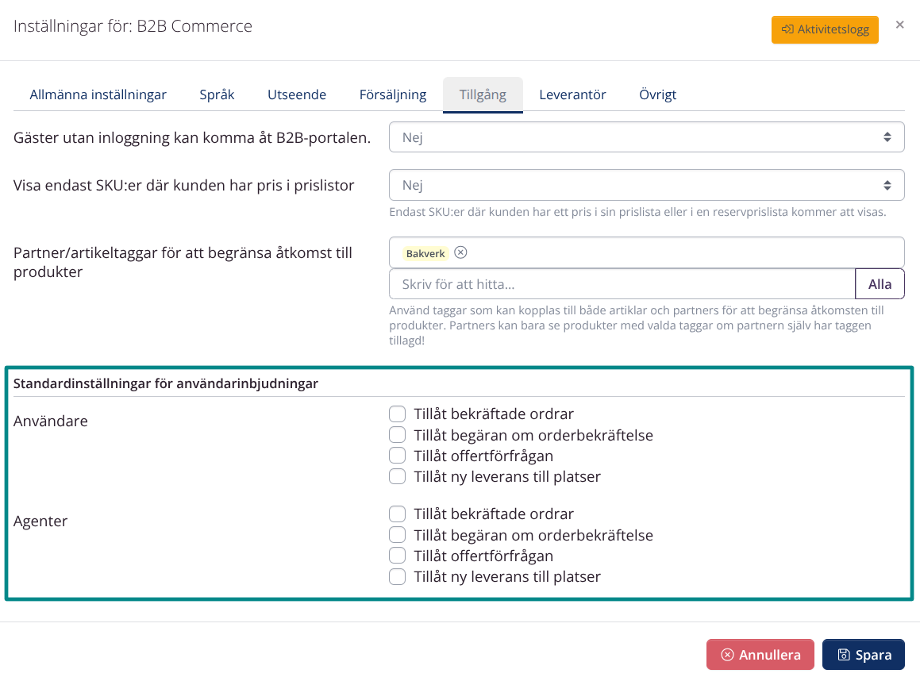The width and height of the screenshot is (920, 685).
Task: Open the SKU price visibility dropdown
Action: click(x=645, y=184)
